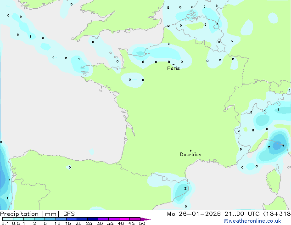This screenshot has height=225, width=291.
Task: Click the legend scale label '50'
Action: [142, 223]
